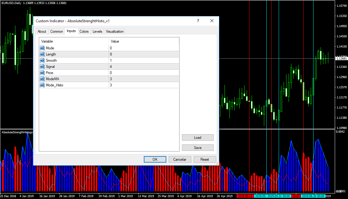Close the Custom Indicator dialog
348x199 pixels.
[212, 21]
